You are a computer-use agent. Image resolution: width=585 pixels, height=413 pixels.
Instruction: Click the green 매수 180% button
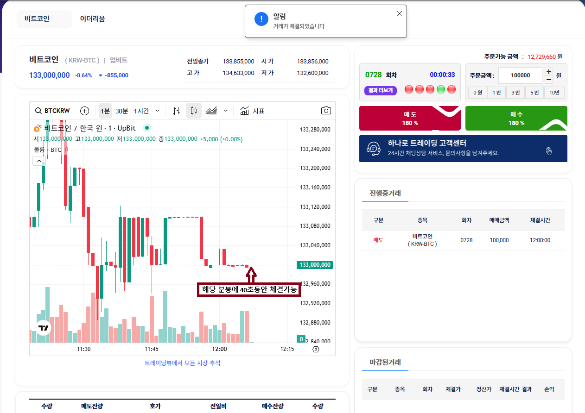tap(516, 118)
